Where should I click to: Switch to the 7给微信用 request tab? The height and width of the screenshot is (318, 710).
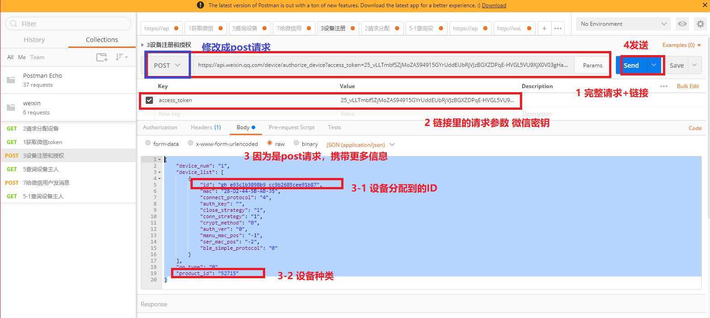tap(294, 28)
